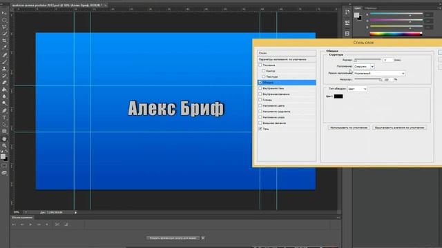Click the Непрозр. opacity slider

[x=368, y=80]
